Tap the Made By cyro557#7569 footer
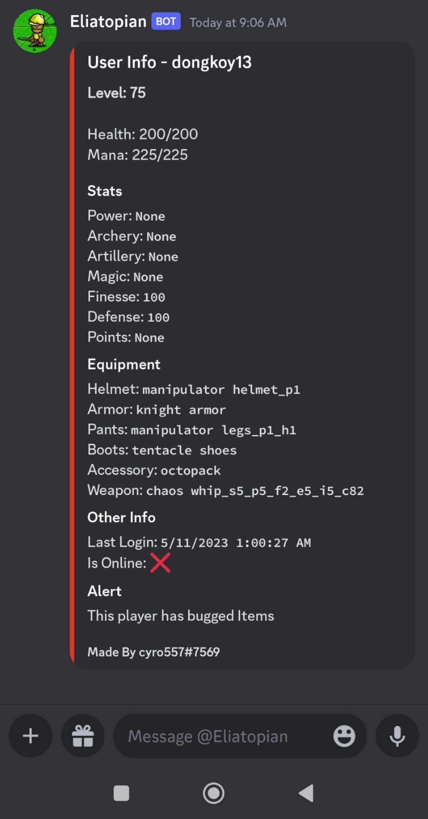Screen dimensions: 428x819 tap(153, 652)
